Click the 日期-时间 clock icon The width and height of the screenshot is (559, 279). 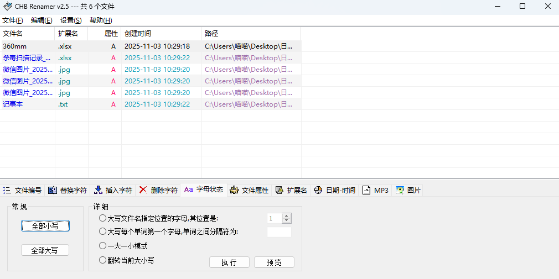(318, 190)
